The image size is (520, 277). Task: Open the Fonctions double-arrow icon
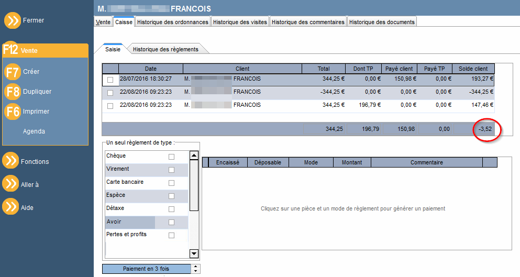pos(10,161)
